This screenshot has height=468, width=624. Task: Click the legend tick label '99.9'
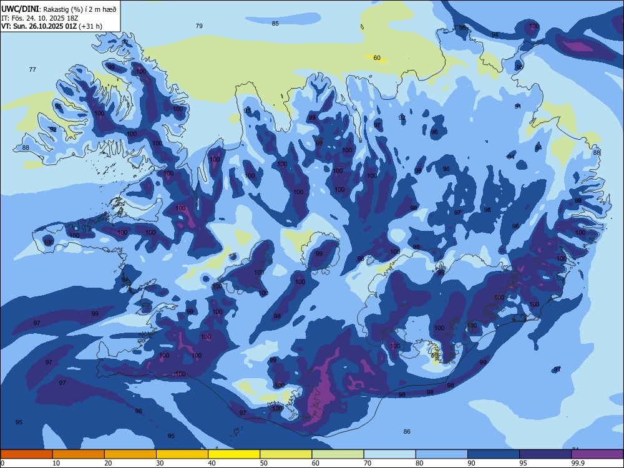click(x=577, y=463)
